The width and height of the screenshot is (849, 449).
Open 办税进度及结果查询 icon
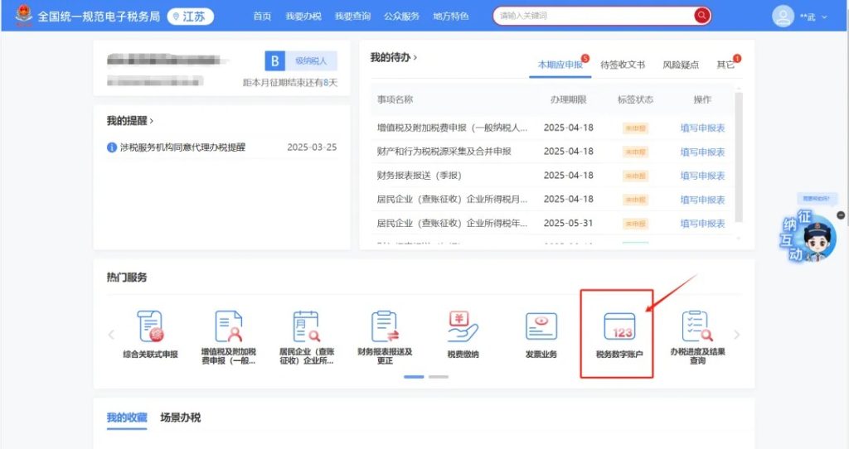click(696, 327)
